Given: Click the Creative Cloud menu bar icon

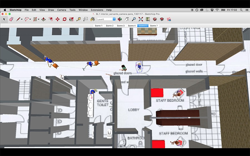Looking at the screenshot, I should click(x=202, y=10).
